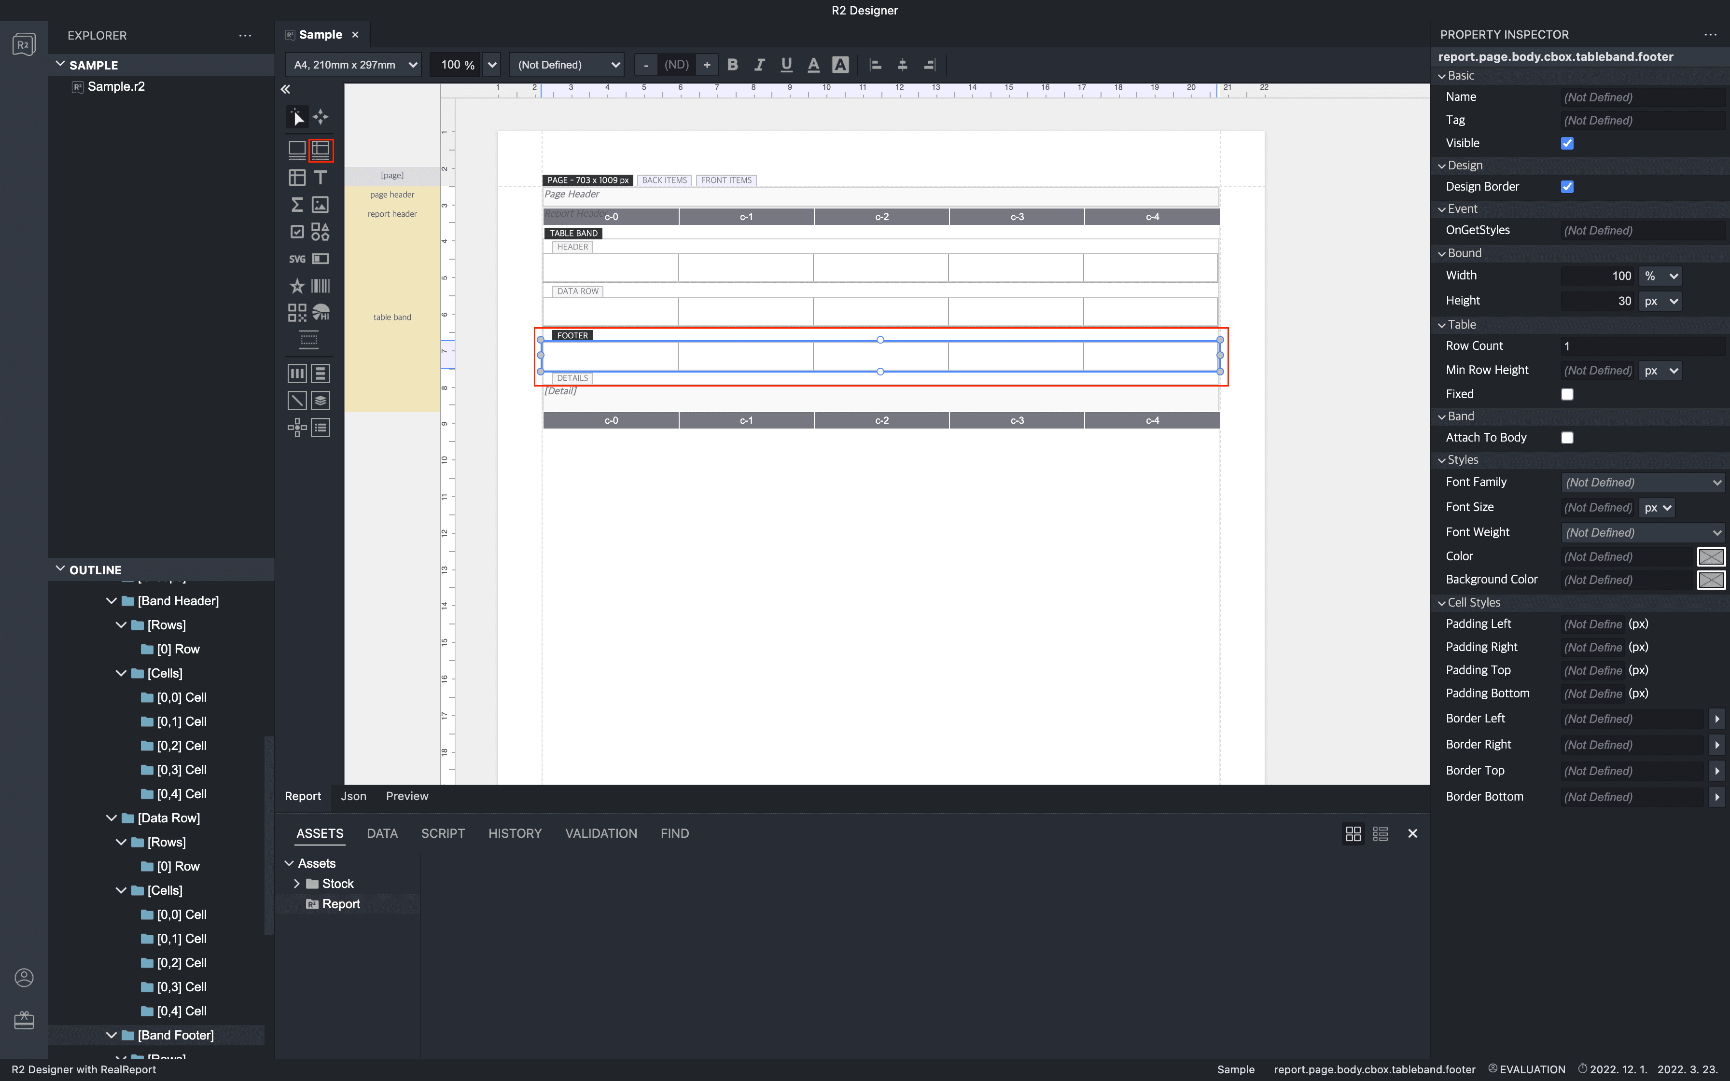
Task: Open the Height unit dropdown
Action: pos(1660,301)
